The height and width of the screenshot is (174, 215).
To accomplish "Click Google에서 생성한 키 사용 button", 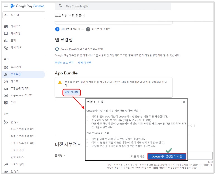I will point(167,157).
